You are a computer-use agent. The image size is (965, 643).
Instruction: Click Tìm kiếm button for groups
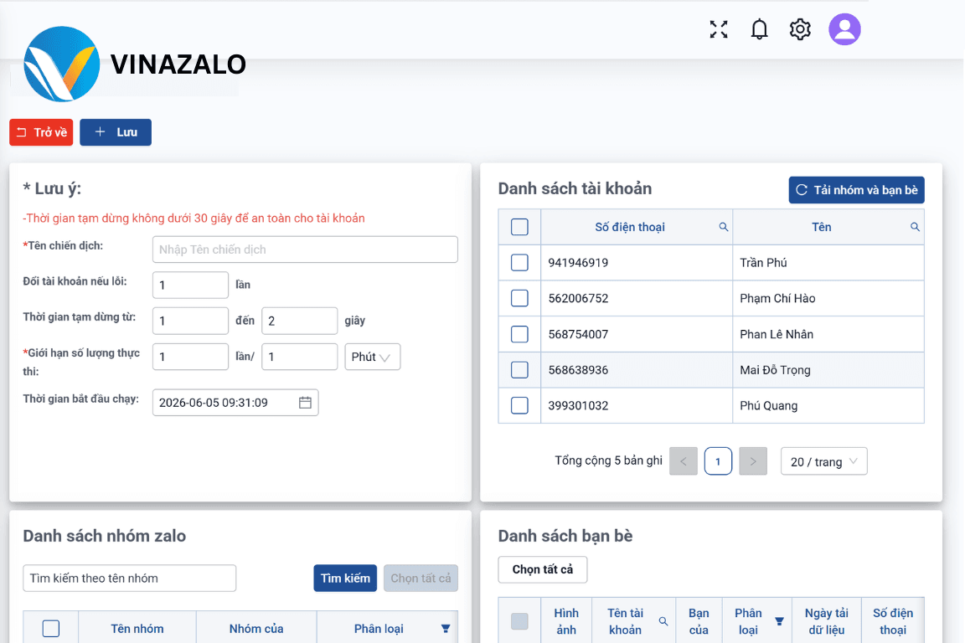tap(344, 579)
